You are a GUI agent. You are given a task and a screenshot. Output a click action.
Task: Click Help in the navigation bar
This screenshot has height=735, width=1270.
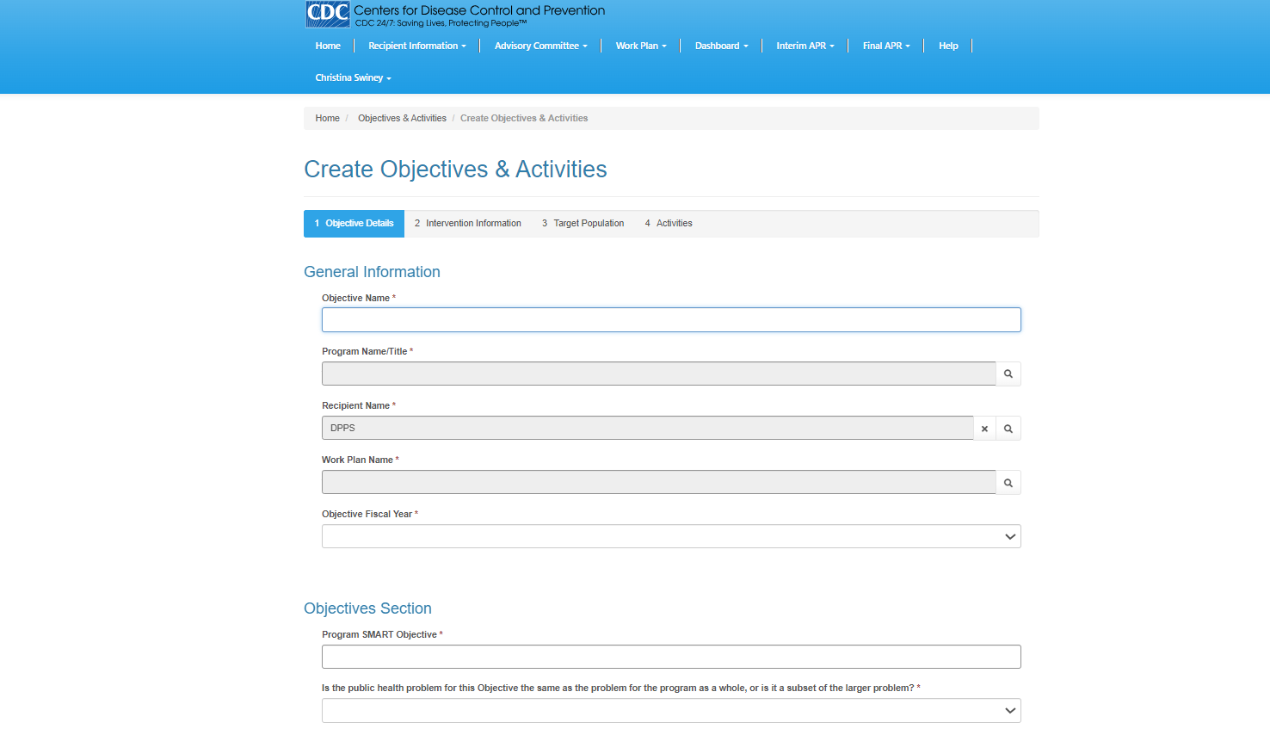(947, 46)
